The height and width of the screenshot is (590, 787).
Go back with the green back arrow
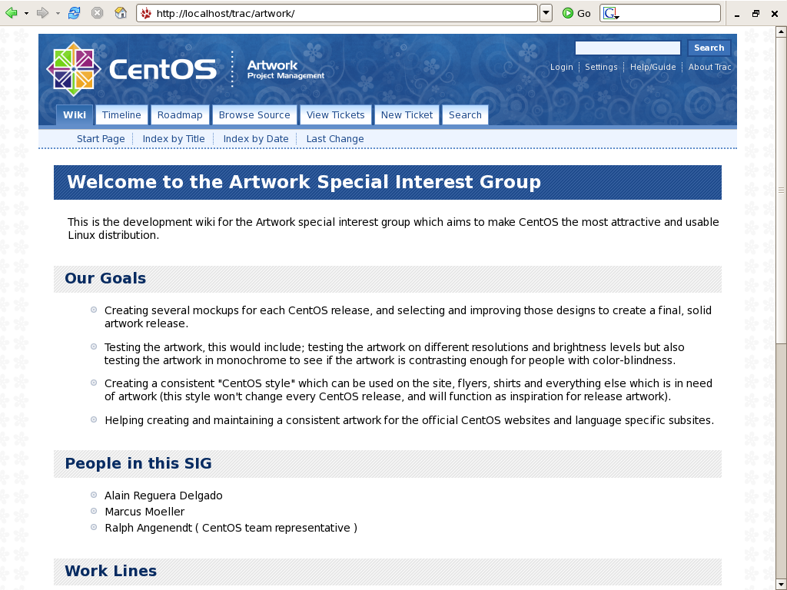pos(11,13)
